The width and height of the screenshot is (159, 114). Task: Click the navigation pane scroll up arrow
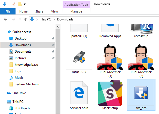pos(58,27)
